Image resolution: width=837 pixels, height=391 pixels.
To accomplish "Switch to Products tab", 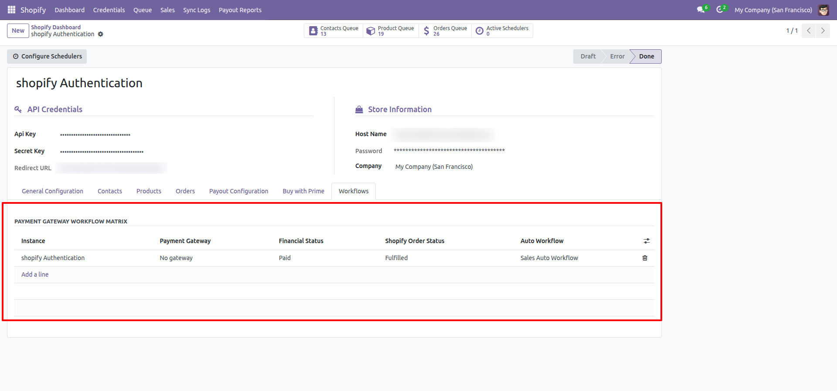I will click(149, 191).
